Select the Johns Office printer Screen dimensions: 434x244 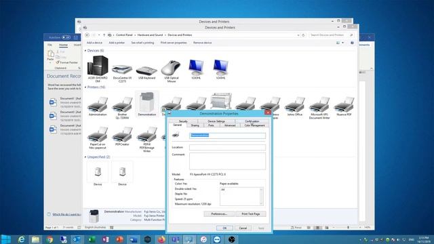(295, 104)
